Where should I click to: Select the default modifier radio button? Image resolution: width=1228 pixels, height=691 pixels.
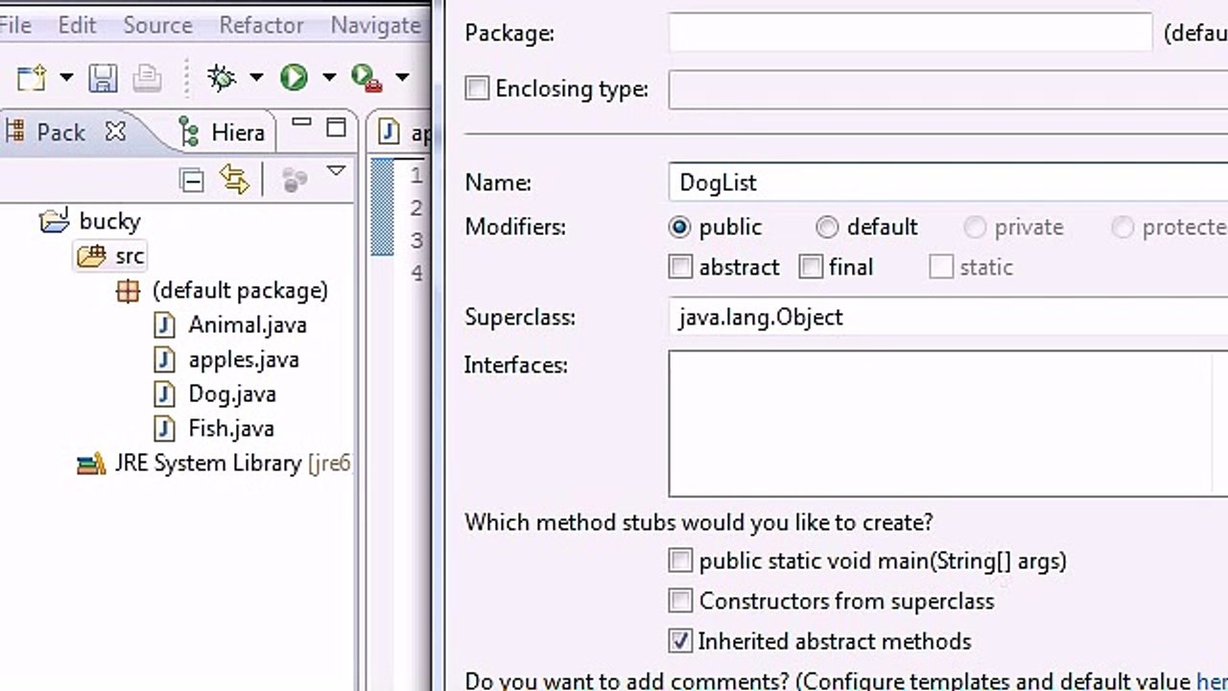(827, 227)
